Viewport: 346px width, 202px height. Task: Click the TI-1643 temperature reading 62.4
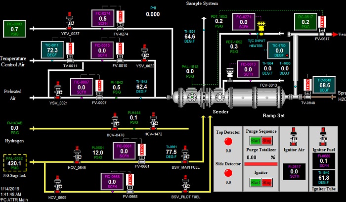click(x=142, y=87)
